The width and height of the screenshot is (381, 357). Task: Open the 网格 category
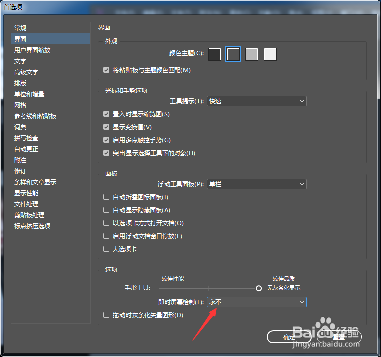point(51,105)
